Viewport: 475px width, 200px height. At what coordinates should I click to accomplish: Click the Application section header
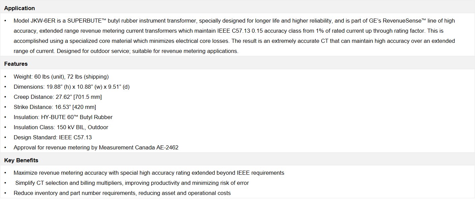click(x=20, y=8)
